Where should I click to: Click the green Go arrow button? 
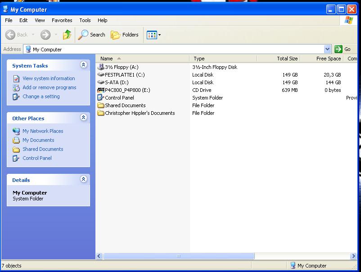pyautogui.click(x=338, y=49)
